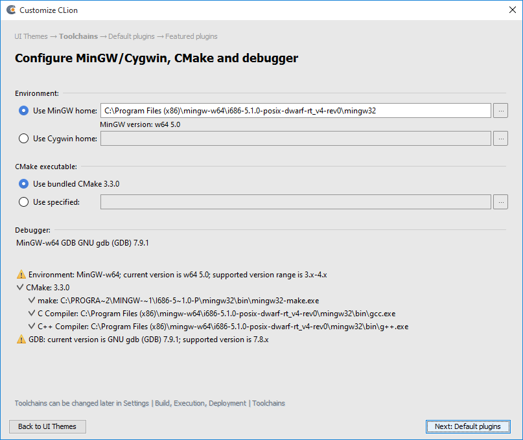Click the CLion logo in title bar
The image size is (523, 440).
tap(10, 10)
